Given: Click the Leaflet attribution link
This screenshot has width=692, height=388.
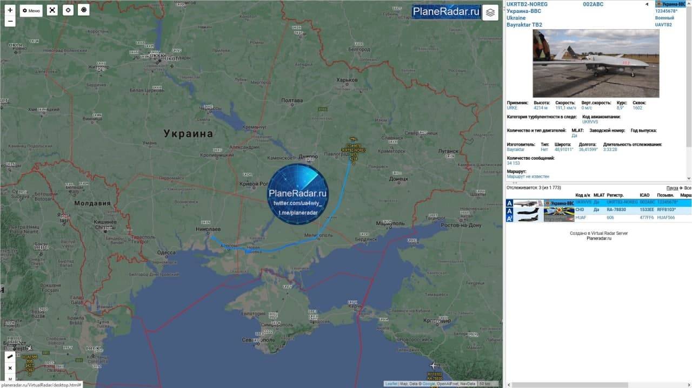Looking at the screenshot, I should 391,384.
